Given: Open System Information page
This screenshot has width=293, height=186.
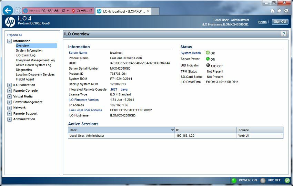Looking at the screenshot, I should click(x=29, y=50).
